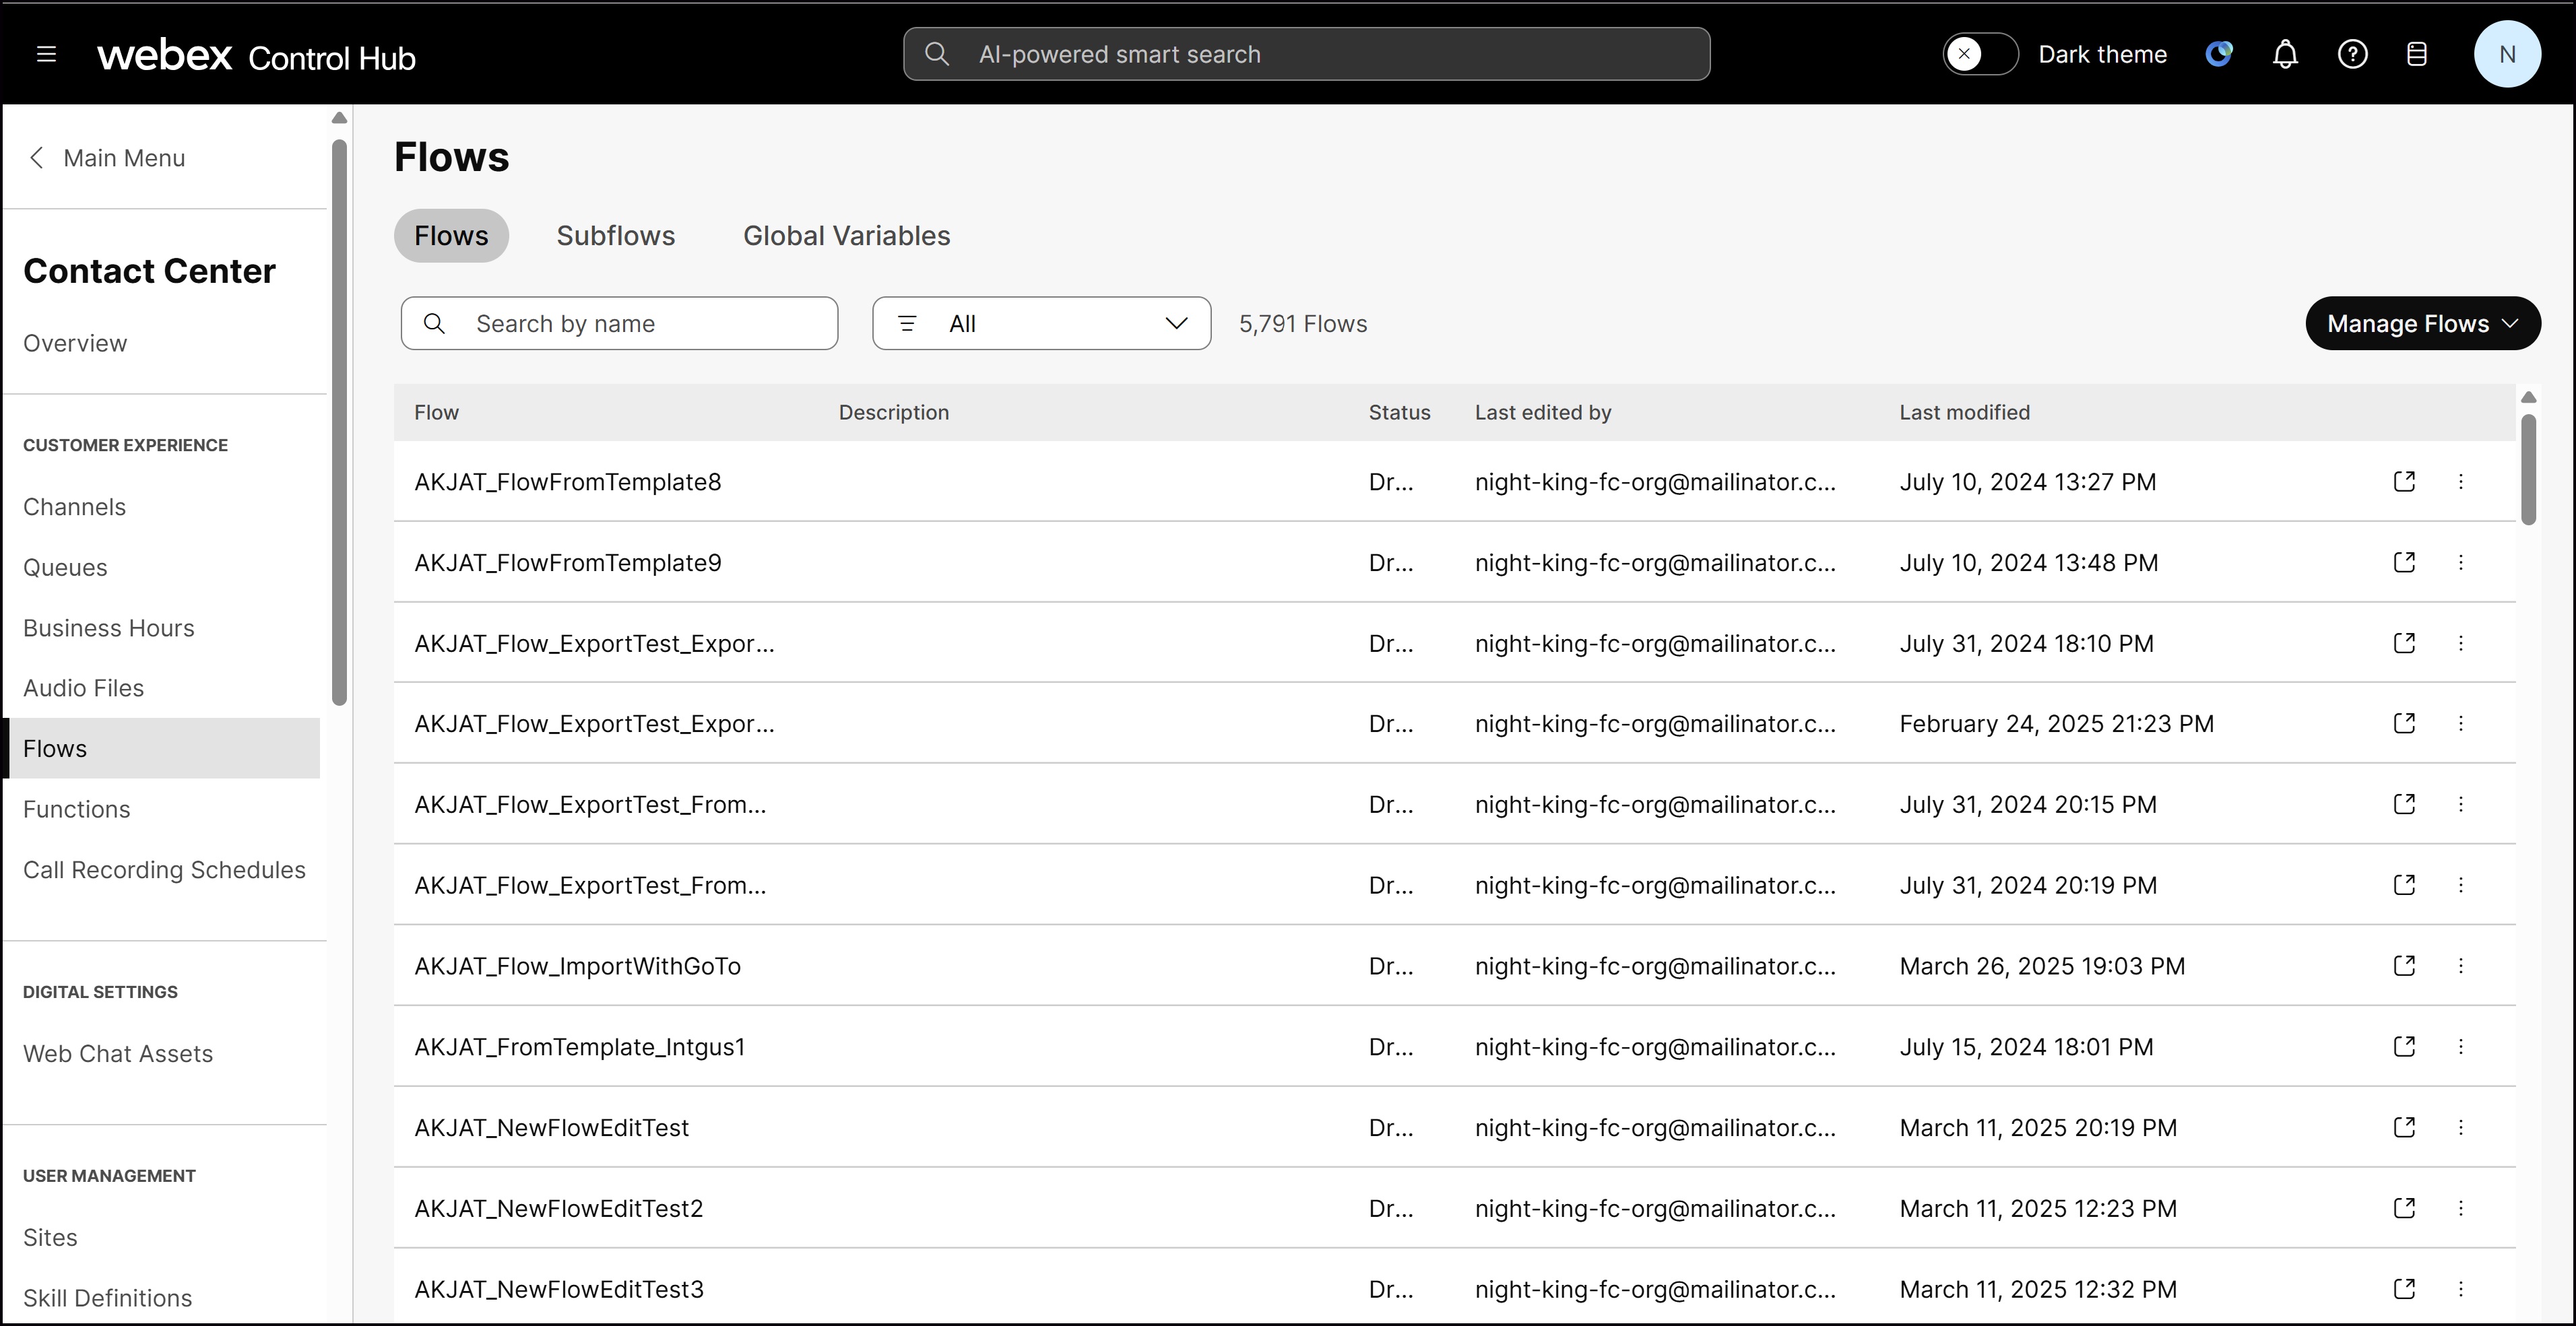The image size is (2576, 1326).
Task: Open AKJAT_NewFlowEditTest2 external link icon
Action: tap(2404, 1208)
